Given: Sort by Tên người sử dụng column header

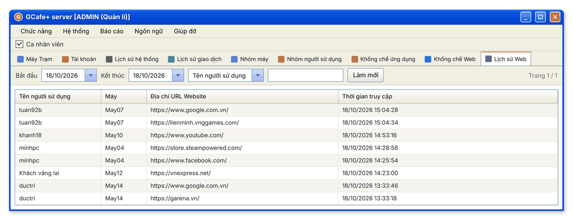Looking at the screenshot, I should pos(58,96).
